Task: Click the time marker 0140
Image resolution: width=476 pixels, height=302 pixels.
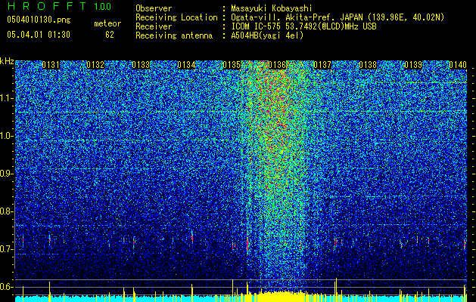Action: [x=458, y=65]
